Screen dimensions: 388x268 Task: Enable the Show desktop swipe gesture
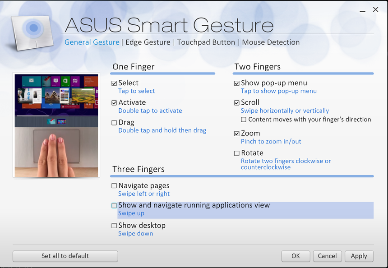click(114, 226)
